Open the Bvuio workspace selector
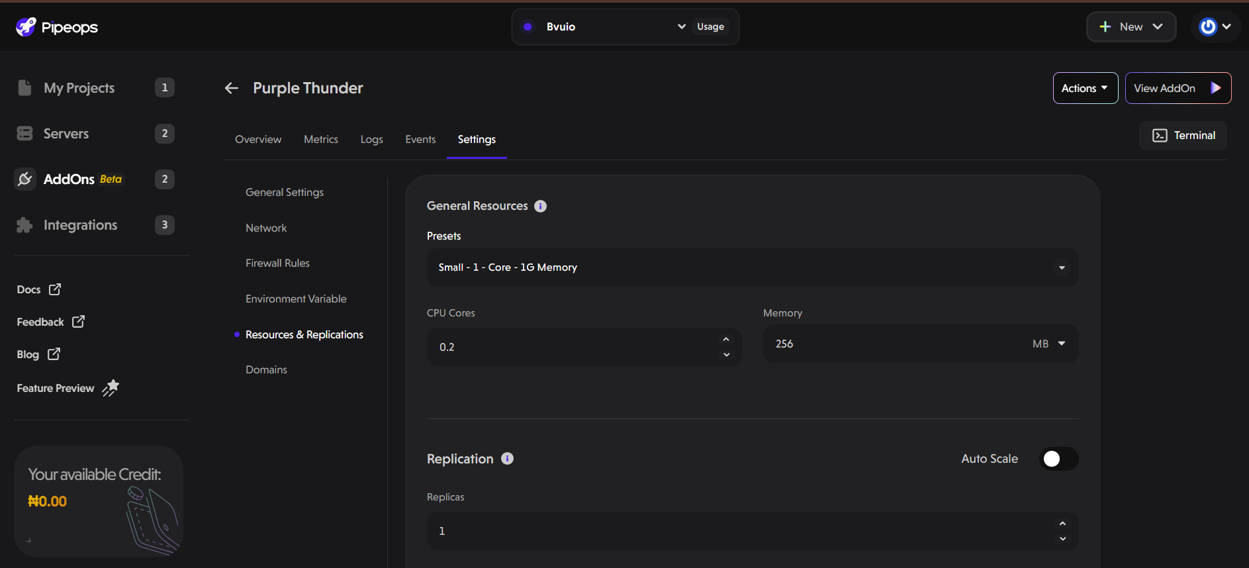Viewport: 1249px width, 568px height. (x=604, y=26)
